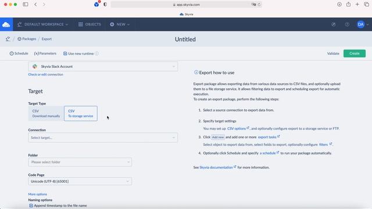This screenshot has height=209, width=372.
Task: Click the Safari back arrow
Action: pyautogui.click(x=35, y=4)
